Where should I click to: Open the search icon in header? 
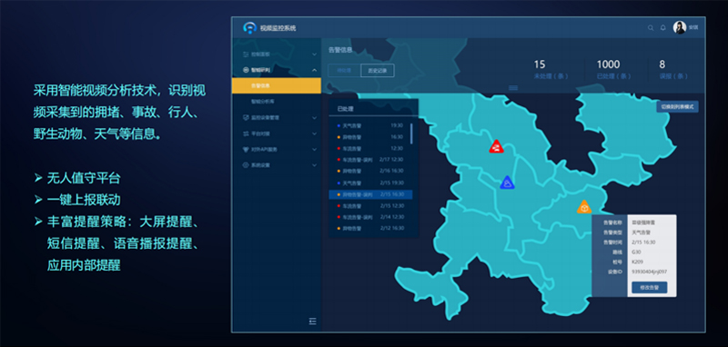tap(651, 28)
